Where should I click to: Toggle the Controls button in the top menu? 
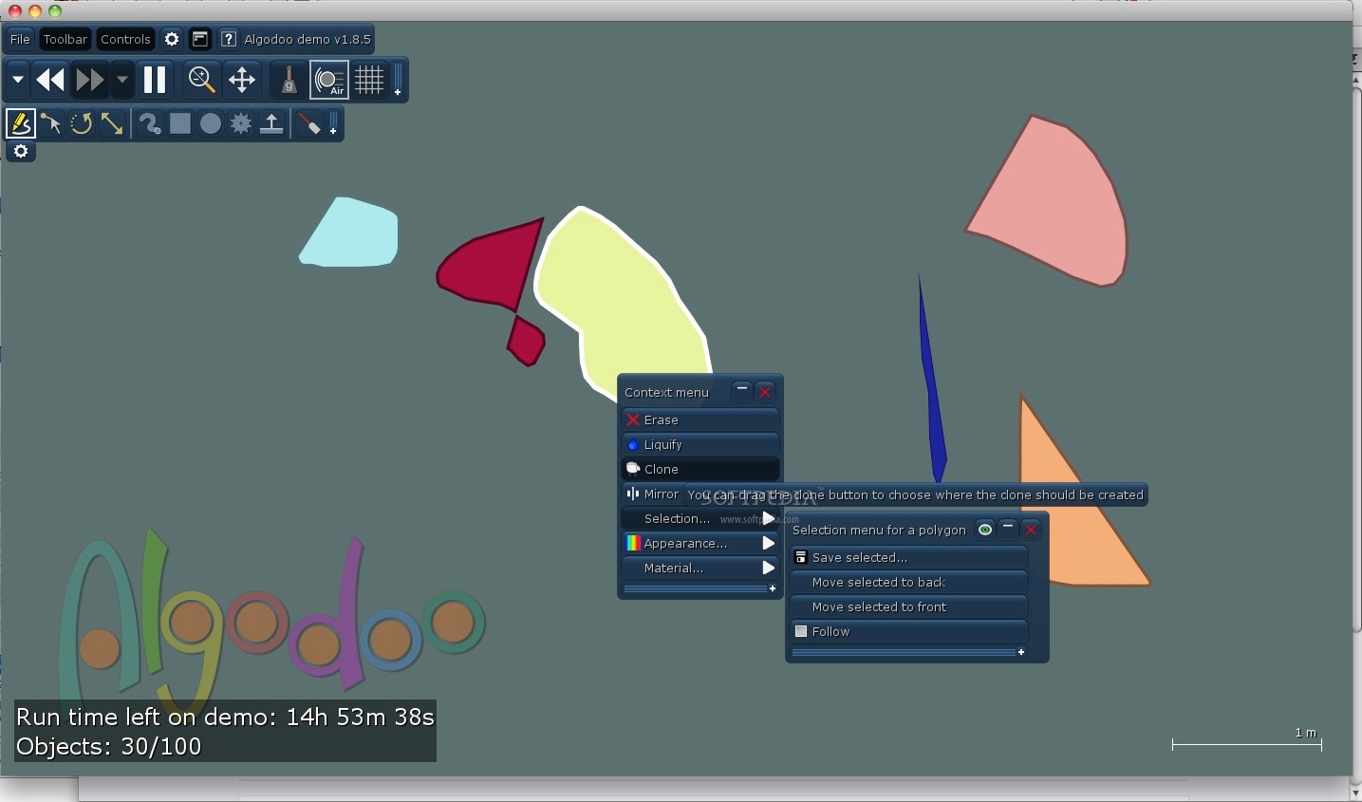(125, 39)
